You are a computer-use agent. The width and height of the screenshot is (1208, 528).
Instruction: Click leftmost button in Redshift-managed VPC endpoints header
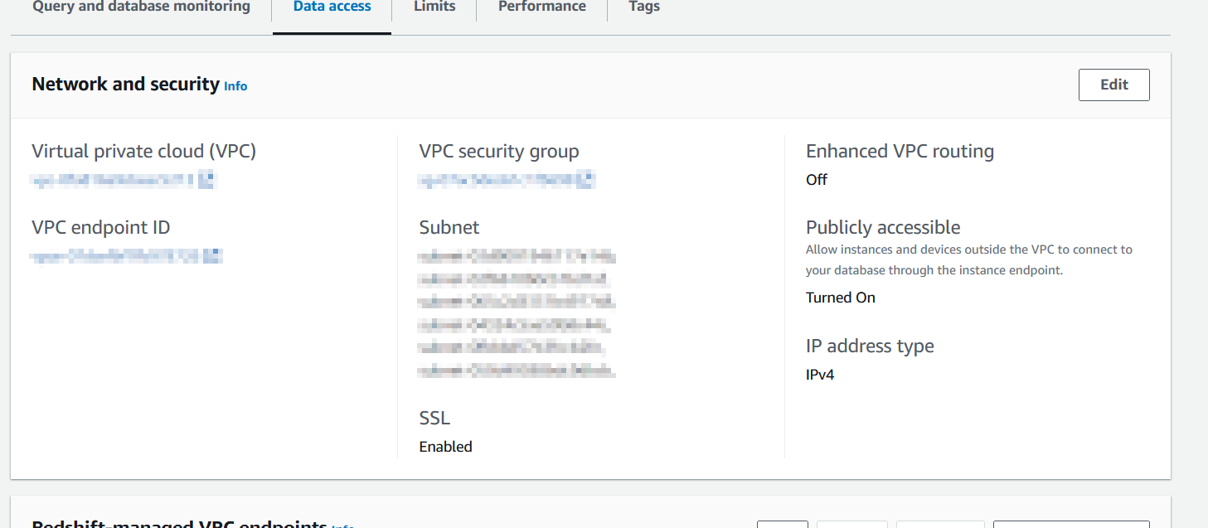782,524
